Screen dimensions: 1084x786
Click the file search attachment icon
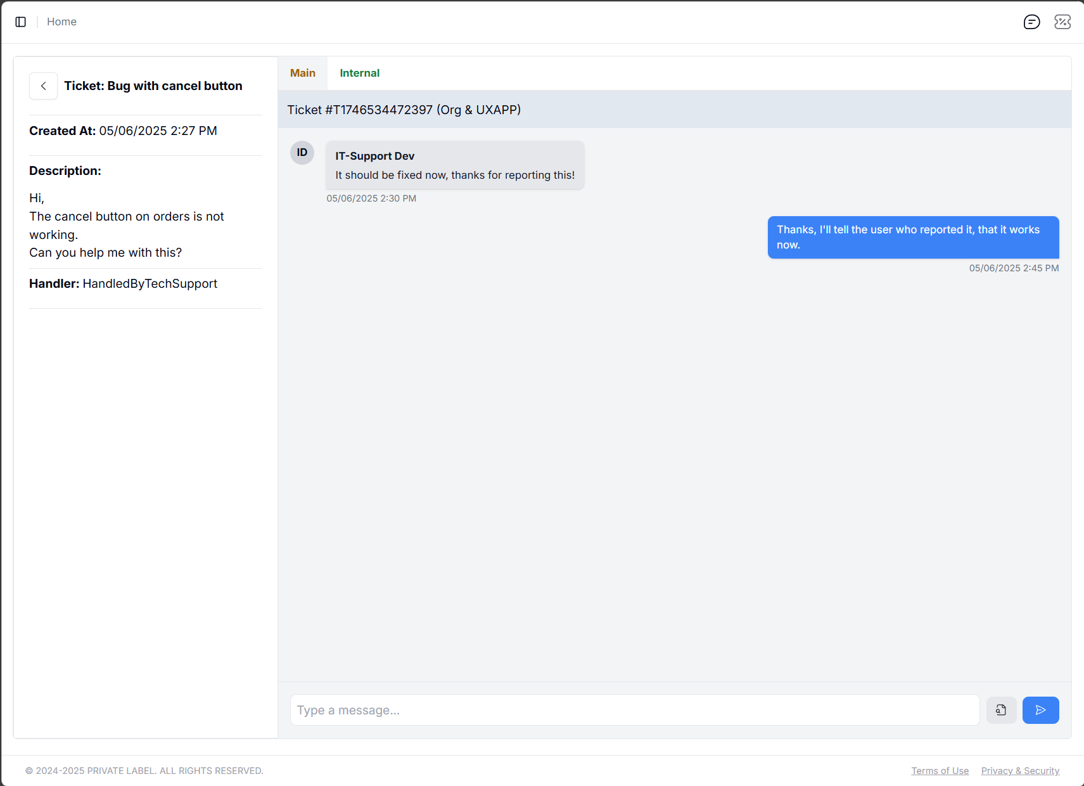1001,710
